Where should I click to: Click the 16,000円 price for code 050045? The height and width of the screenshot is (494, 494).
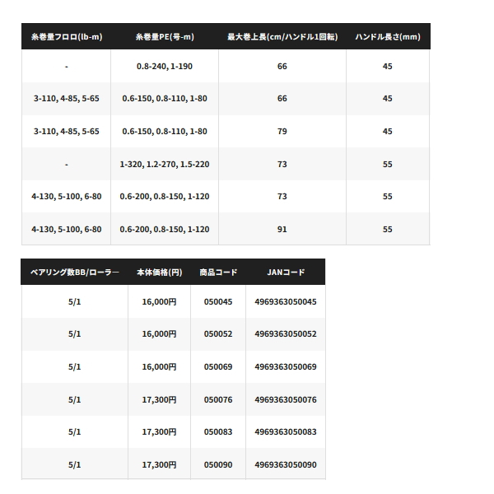pyautogui.click(x=159, y=302)
